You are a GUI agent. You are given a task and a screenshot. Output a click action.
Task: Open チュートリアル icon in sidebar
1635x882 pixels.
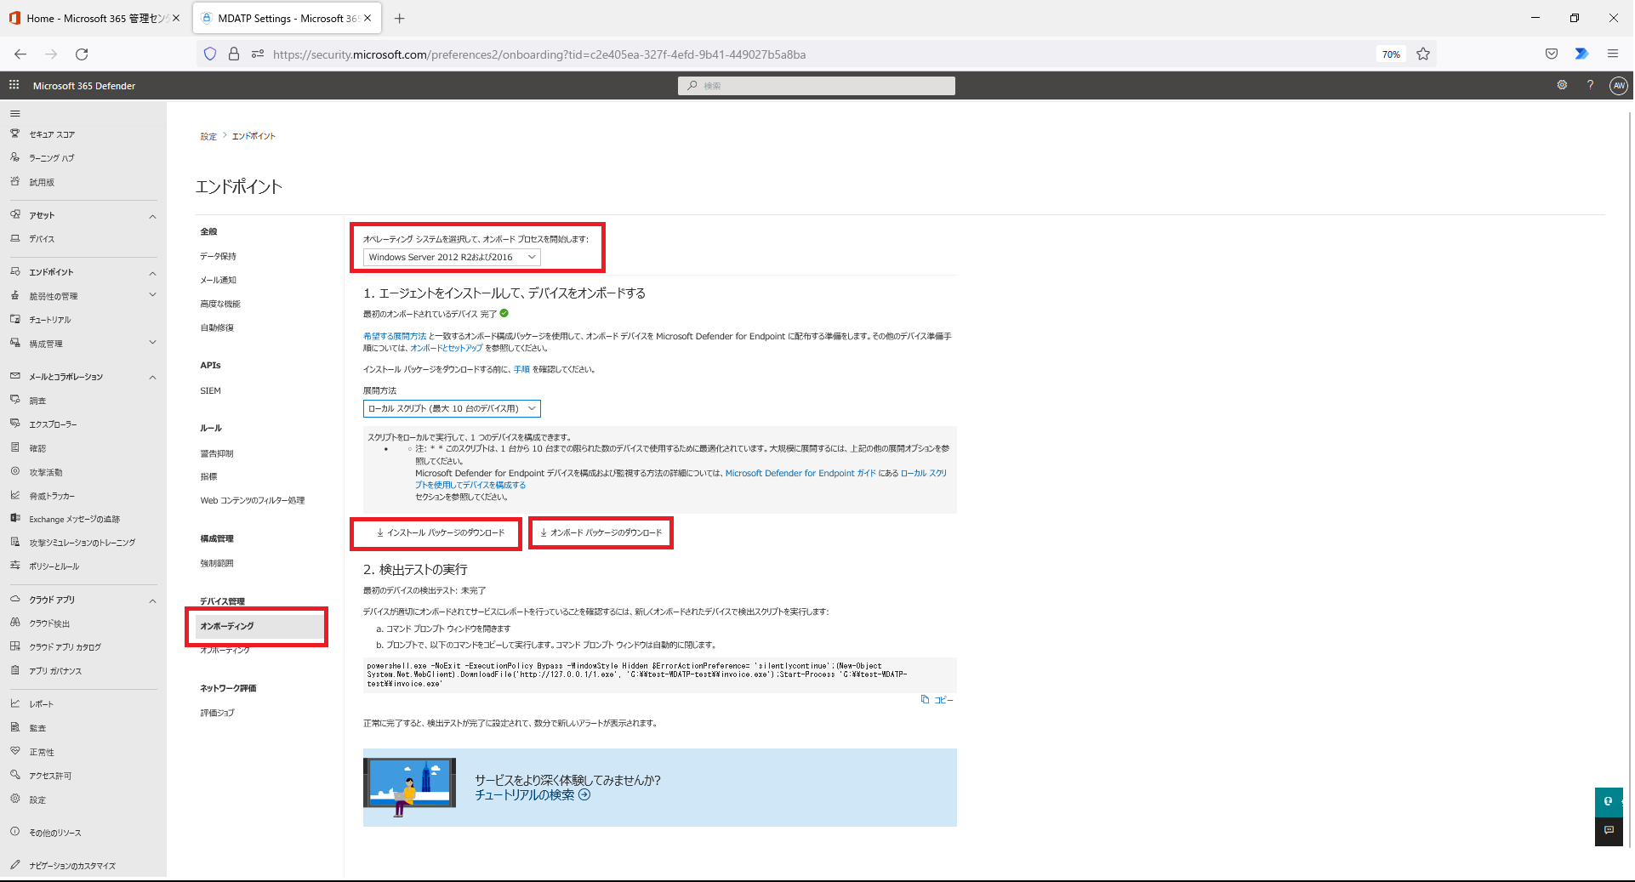(14, 320)
